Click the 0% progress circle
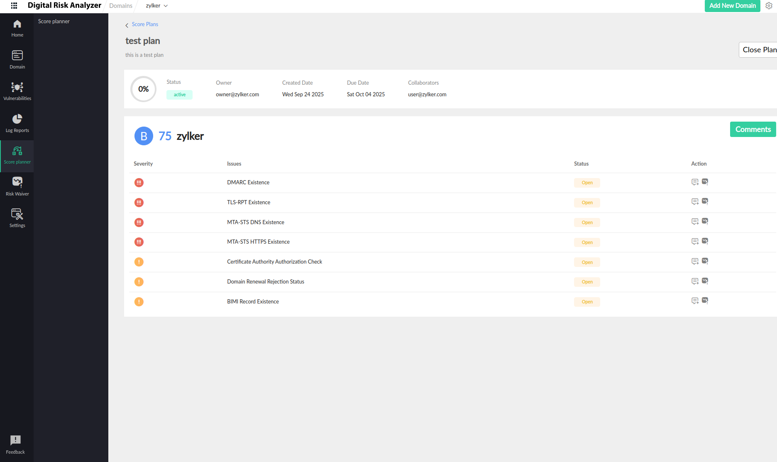The width and height of the screenshot is (777, 462). point(144,89)
